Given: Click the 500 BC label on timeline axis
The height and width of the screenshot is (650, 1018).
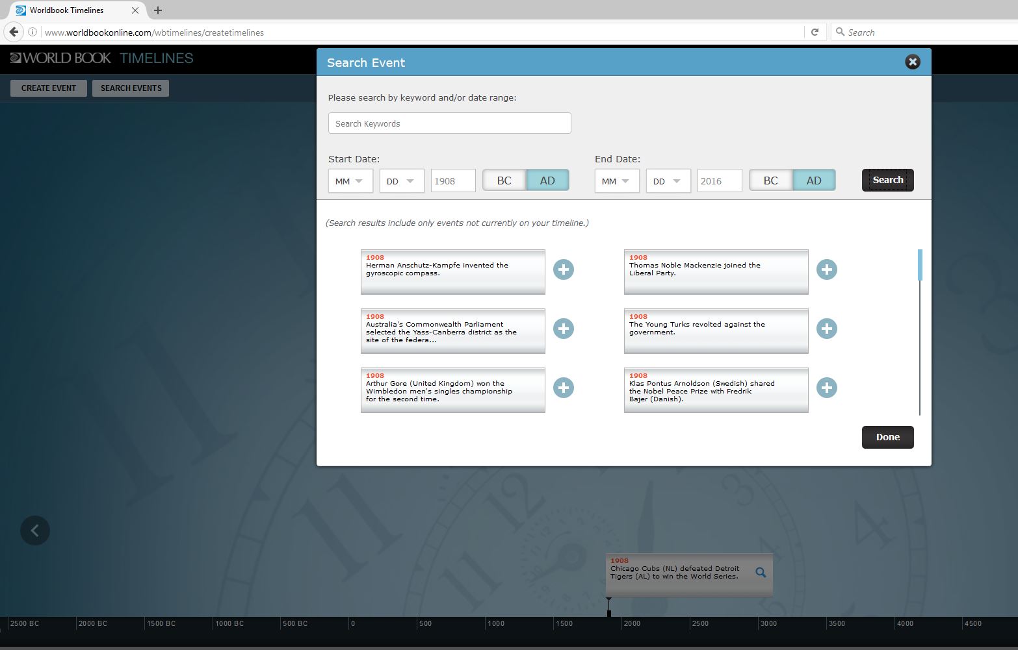Looking at the screenshot, I should [x=295, y=623].
